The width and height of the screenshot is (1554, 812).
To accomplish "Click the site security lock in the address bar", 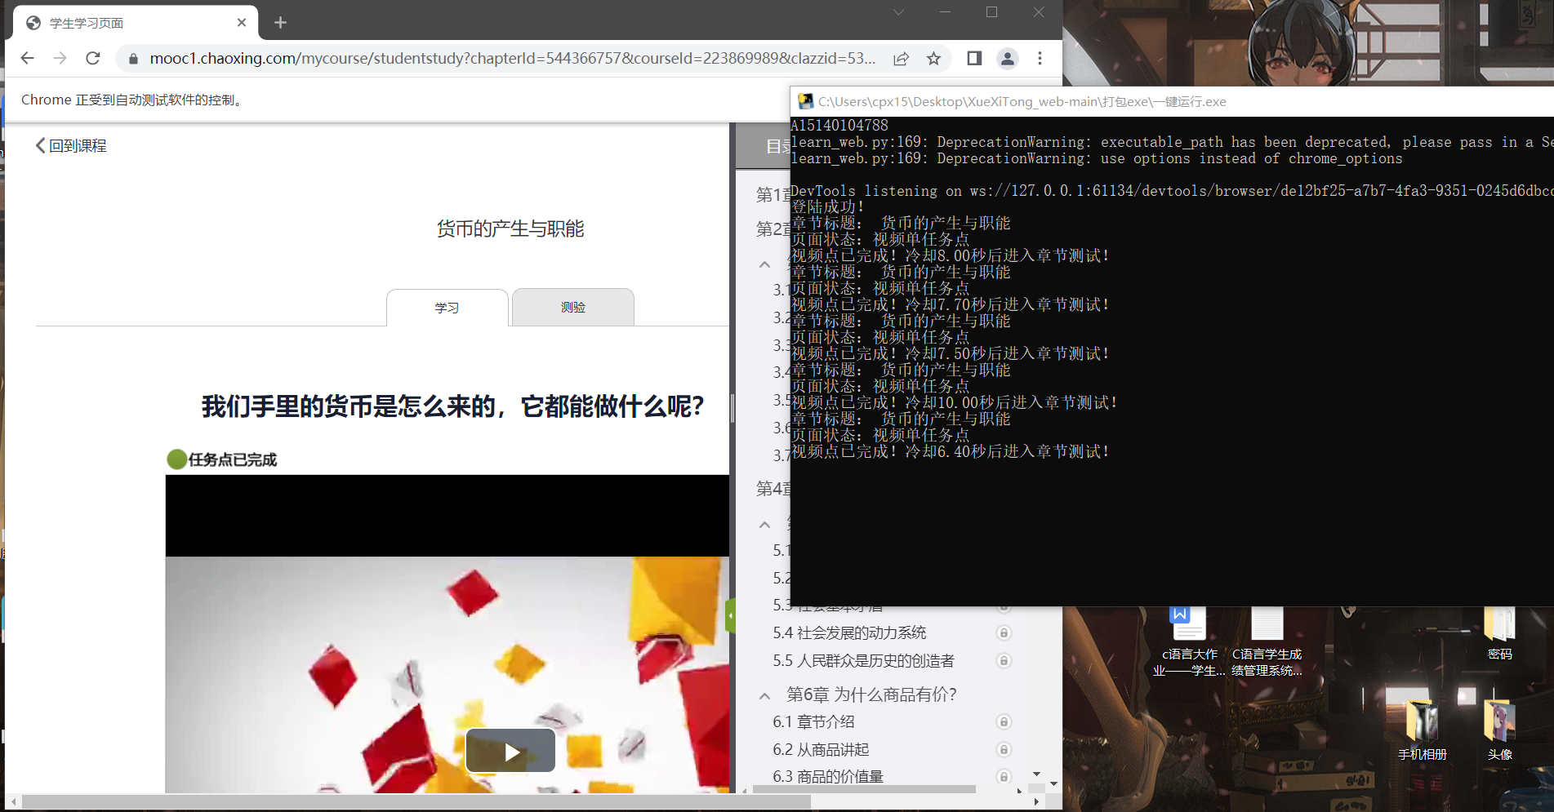I will tap(131, 58).
